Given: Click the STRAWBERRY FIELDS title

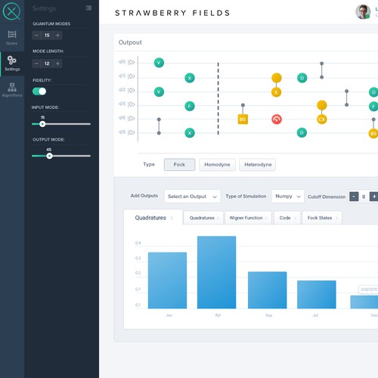Looking at the screenshot, I should [x=172, y=13].
